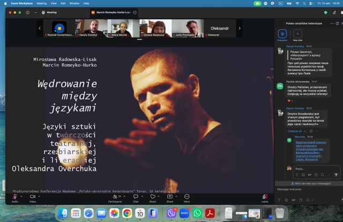Viewport: 343px width, 222px height.
Task: Pop out the chat panel window
Action: (x=337, y=24)
